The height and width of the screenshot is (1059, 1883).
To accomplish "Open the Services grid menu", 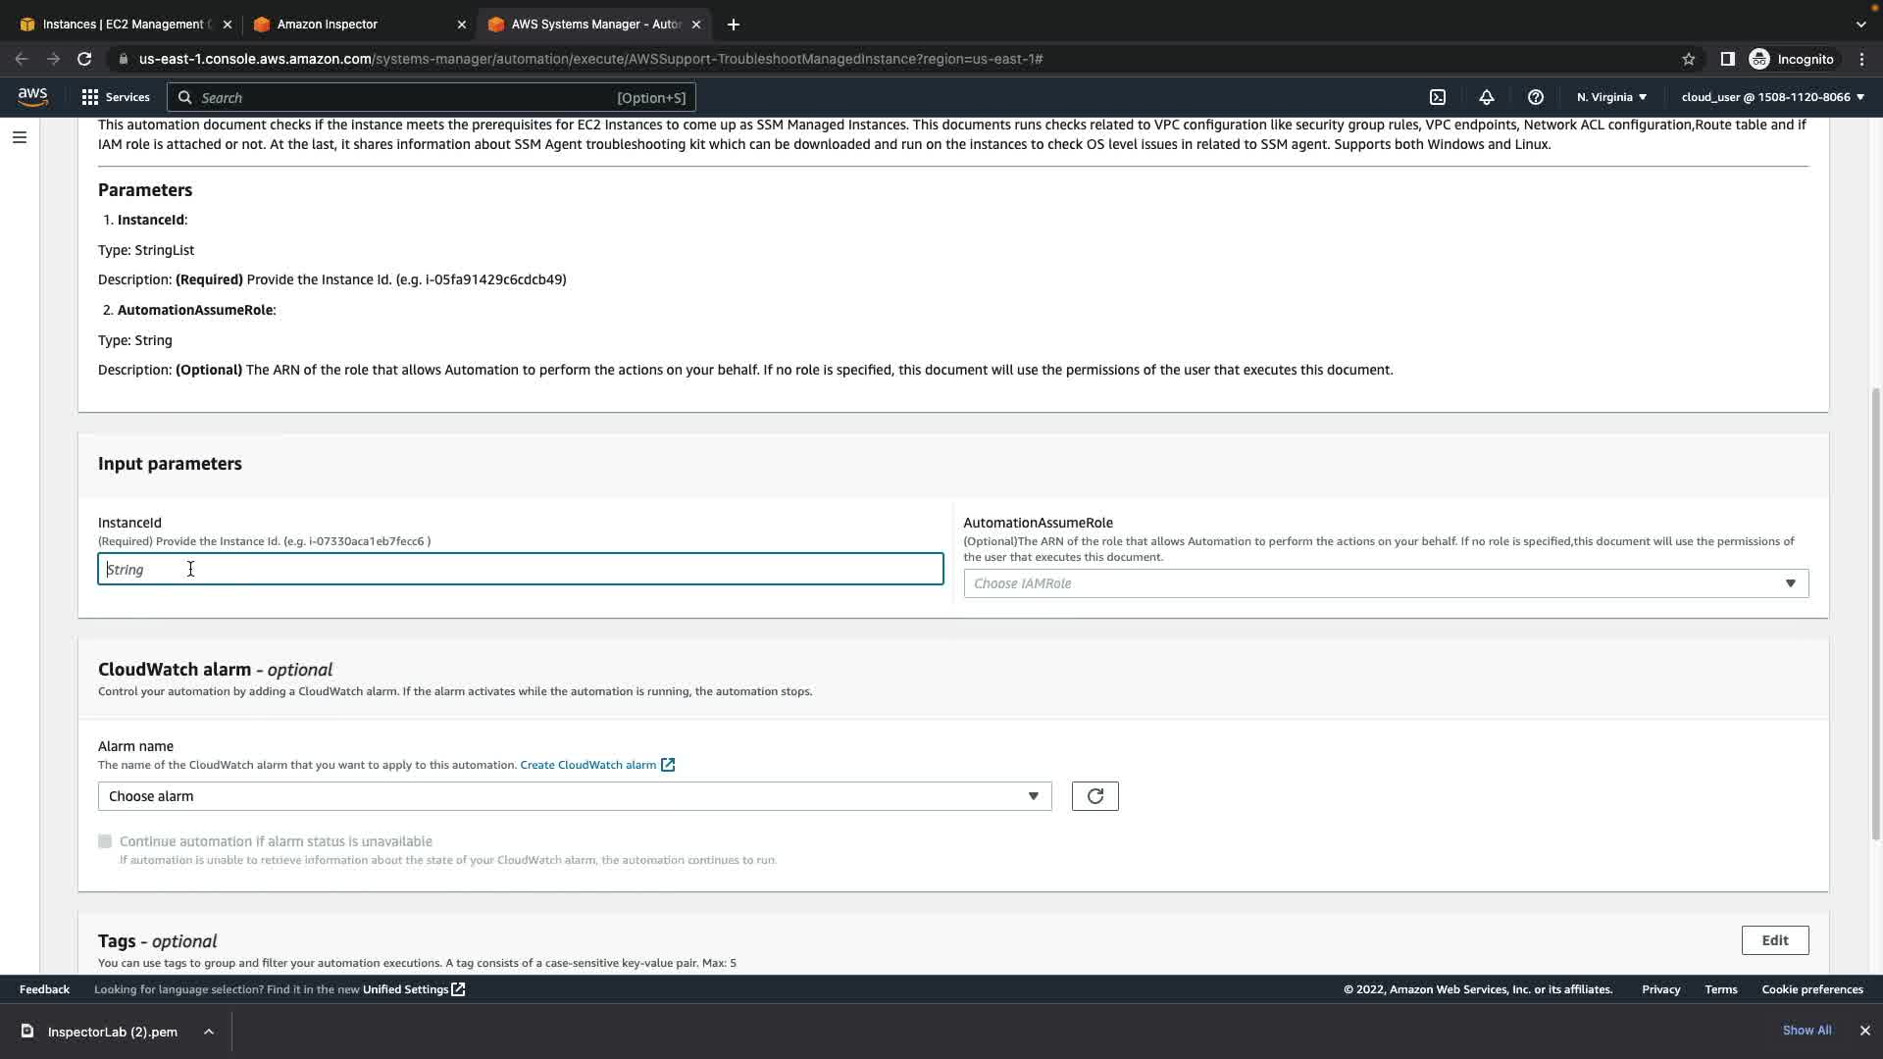I will click(x=116, y=97).
